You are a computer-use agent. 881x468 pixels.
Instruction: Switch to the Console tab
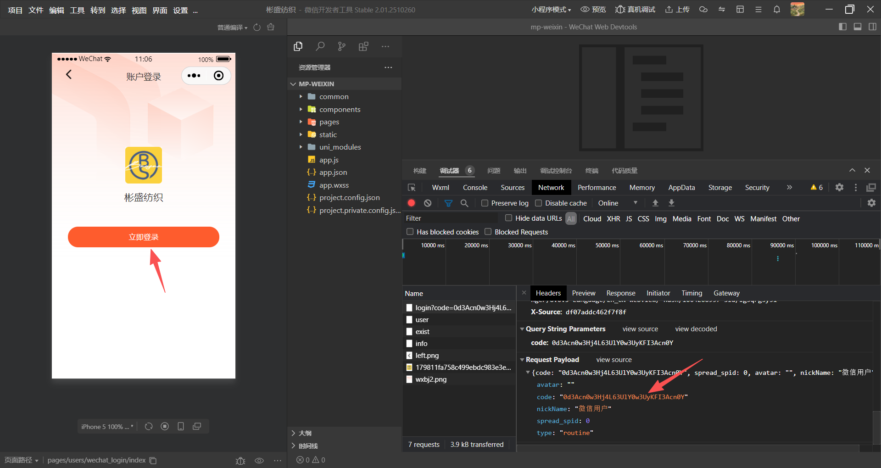(x=475, y=188)
